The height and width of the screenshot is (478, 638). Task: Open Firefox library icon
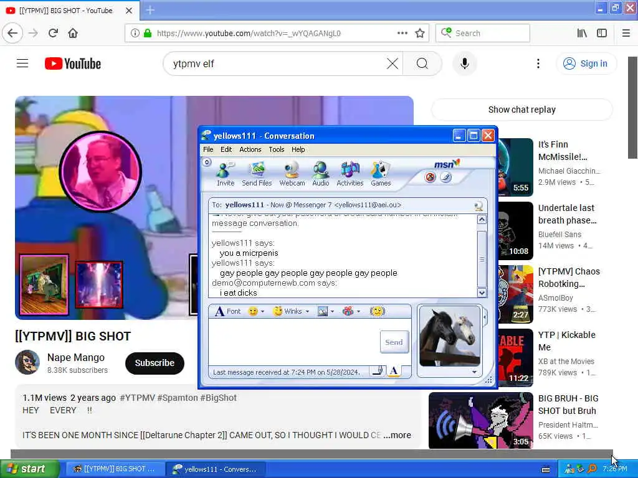582,33
